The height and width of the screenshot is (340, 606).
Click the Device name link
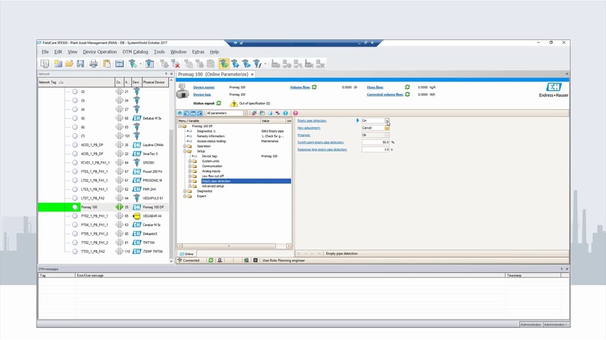204,87
